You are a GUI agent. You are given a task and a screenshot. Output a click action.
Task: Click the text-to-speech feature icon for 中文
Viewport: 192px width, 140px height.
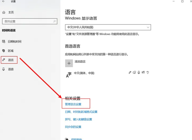[134, 72]
